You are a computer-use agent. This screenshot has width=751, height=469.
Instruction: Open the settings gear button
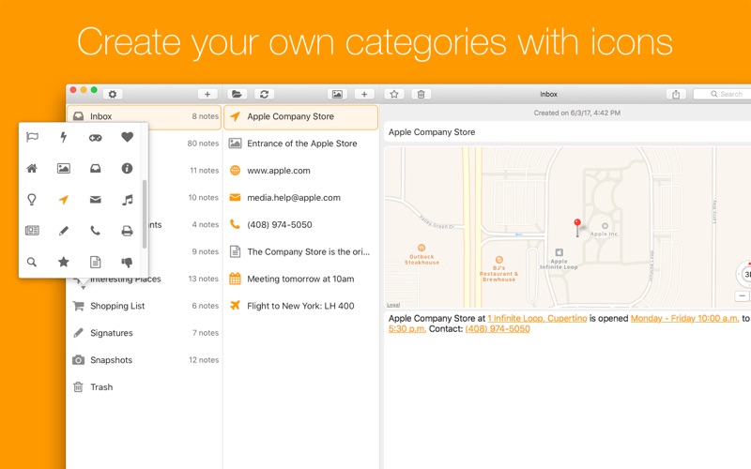113,94
